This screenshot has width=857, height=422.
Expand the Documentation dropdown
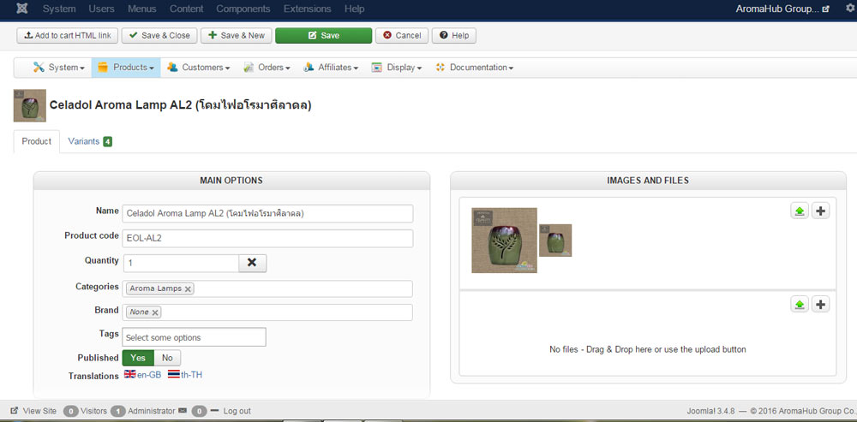coord(475,67)
